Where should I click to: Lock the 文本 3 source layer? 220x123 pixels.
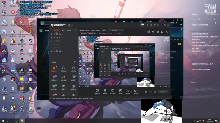point(54,34)
